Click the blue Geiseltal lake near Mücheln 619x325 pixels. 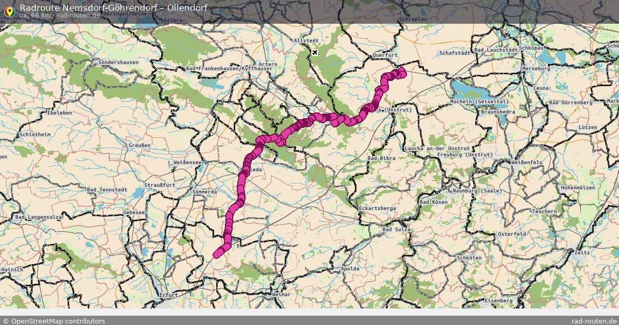click(468, 88)
